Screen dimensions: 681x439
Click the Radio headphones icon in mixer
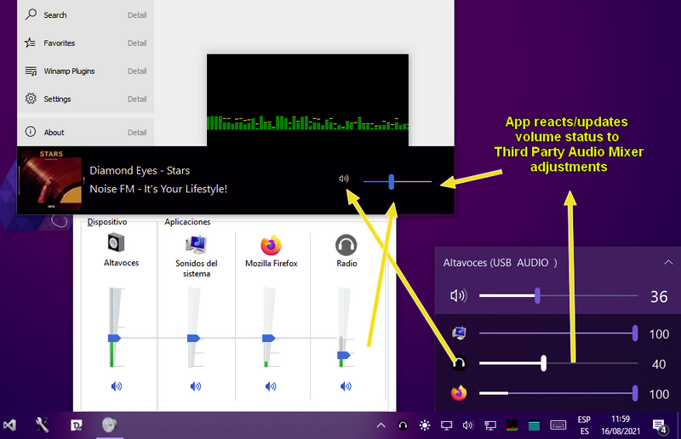(346, 245)
